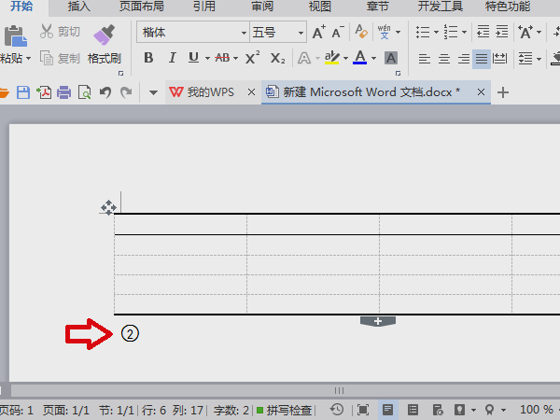Expand the numbered list dropdown arrow
The height and width of the screenshot is (420, 560).
(464, 32)
